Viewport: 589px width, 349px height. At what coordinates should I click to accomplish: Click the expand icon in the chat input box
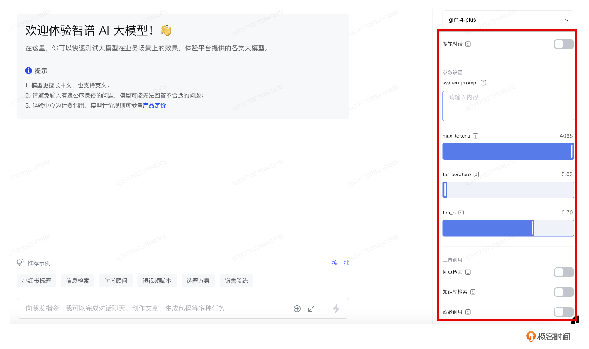point(311,308)
